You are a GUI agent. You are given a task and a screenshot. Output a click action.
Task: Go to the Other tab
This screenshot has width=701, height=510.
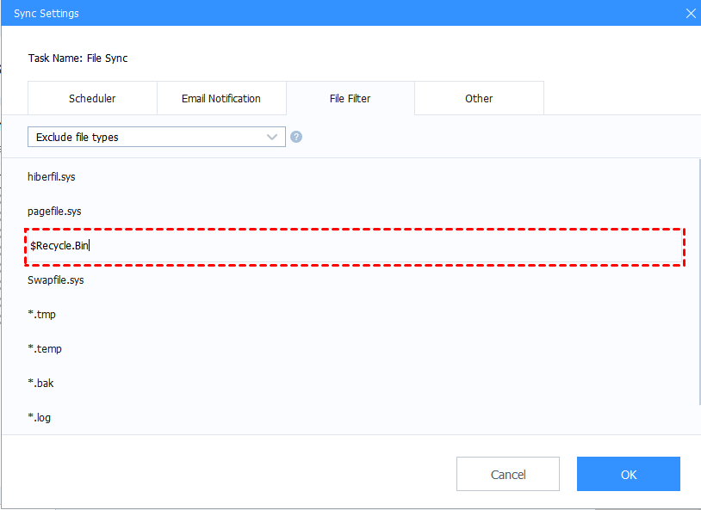479,98
